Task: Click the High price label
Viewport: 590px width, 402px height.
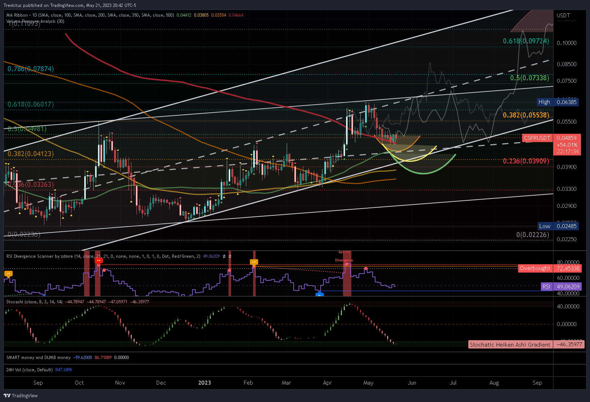Action: [544, 102]
